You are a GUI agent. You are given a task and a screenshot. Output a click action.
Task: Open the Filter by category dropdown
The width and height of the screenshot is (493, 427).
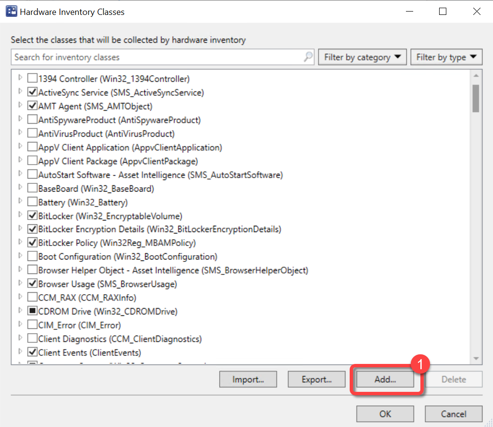[362, 57]
